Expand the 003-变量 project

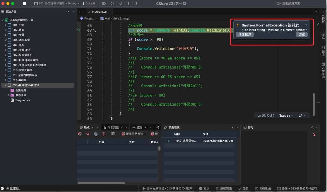tap(6, 35)
